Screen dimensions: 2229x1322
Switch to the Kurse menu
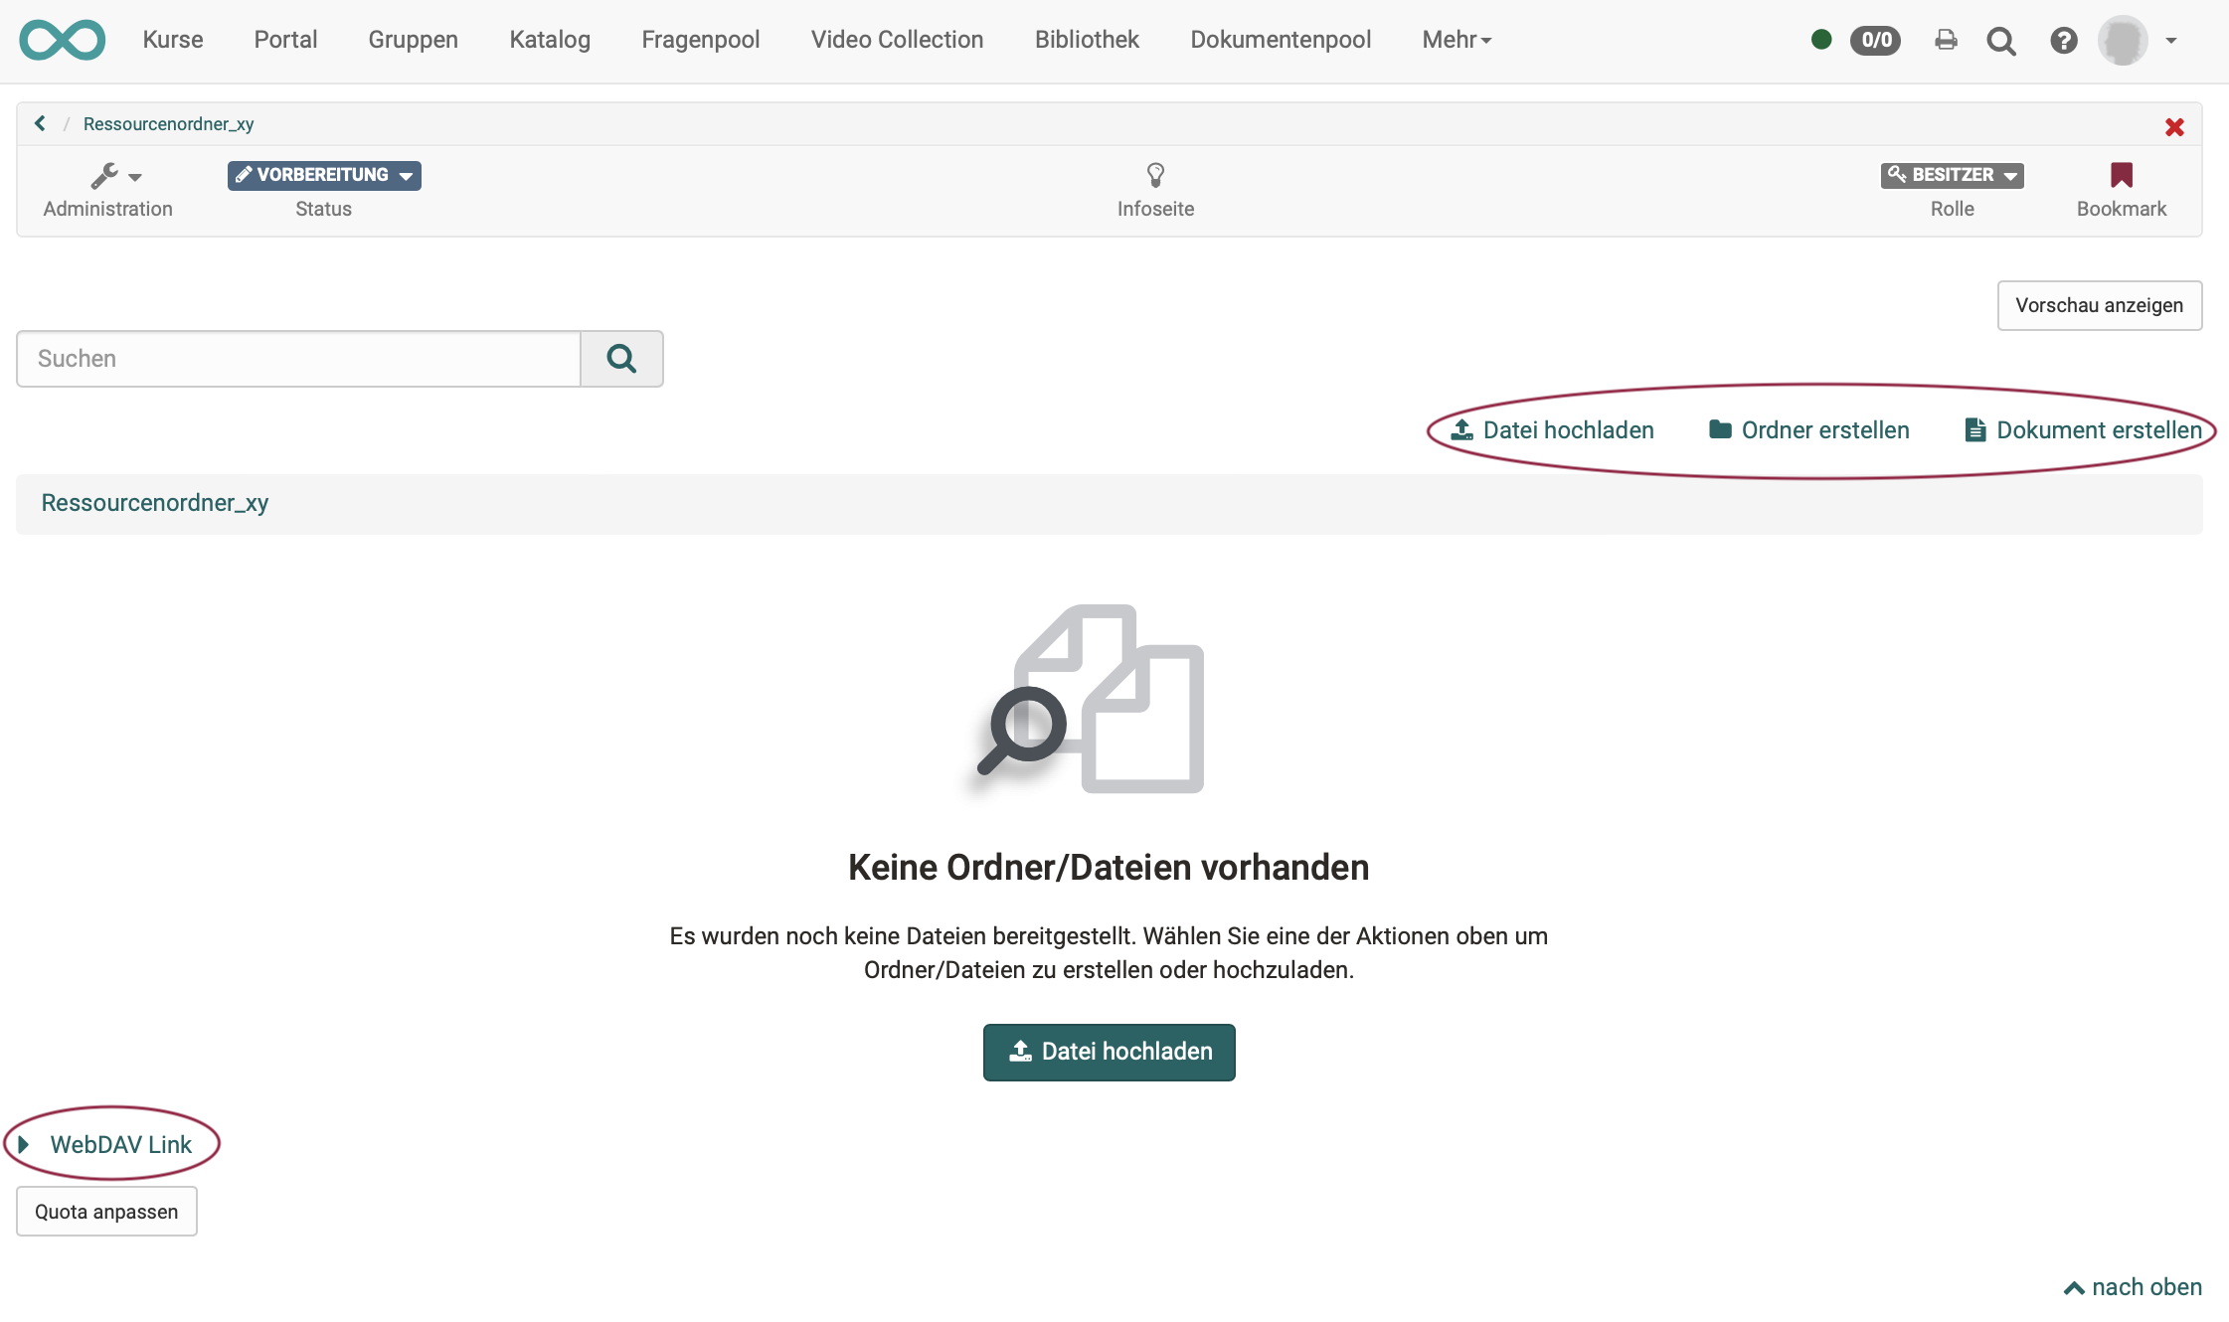pos(173,40)
